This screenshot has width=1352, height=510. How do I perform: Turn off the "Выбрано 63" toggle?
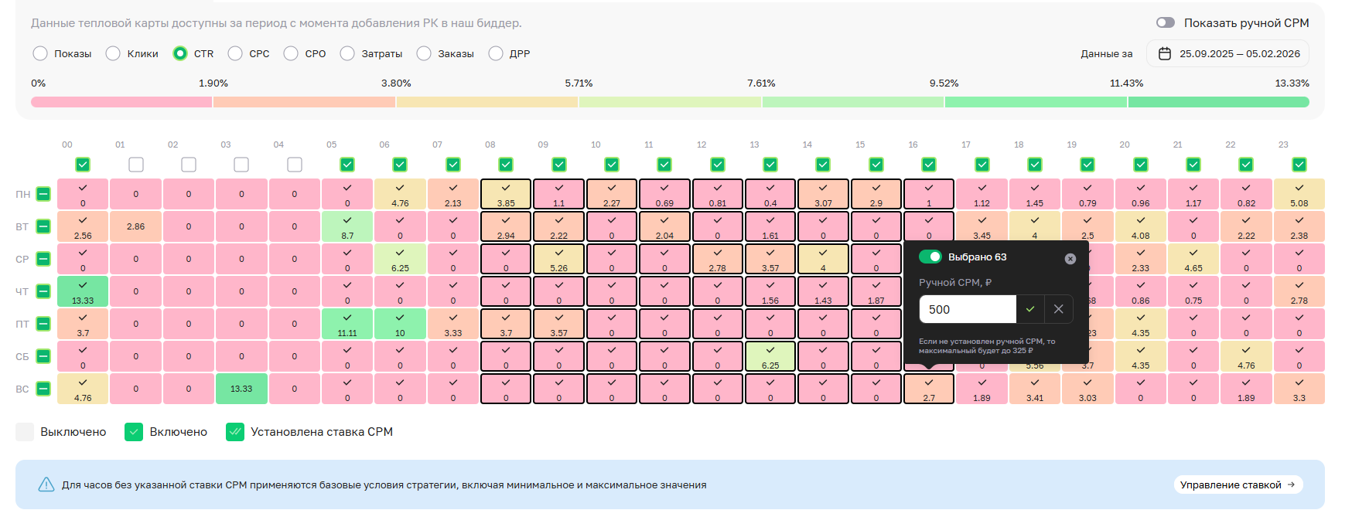[930, 257]
